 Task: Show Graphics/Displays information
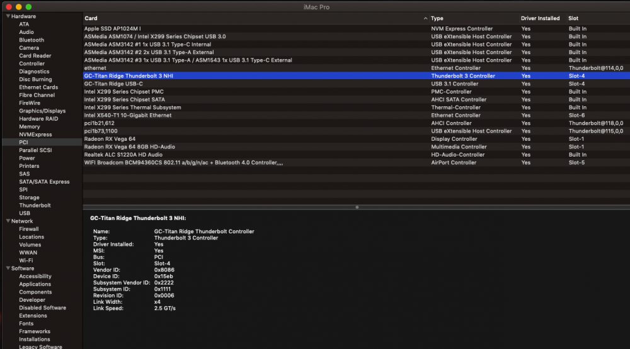coord(42,111)
